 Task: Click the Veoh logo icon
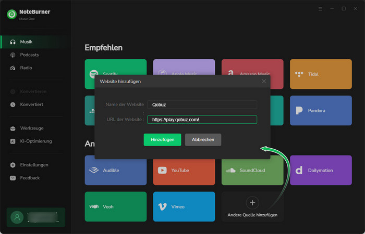(x=94, y=206)
